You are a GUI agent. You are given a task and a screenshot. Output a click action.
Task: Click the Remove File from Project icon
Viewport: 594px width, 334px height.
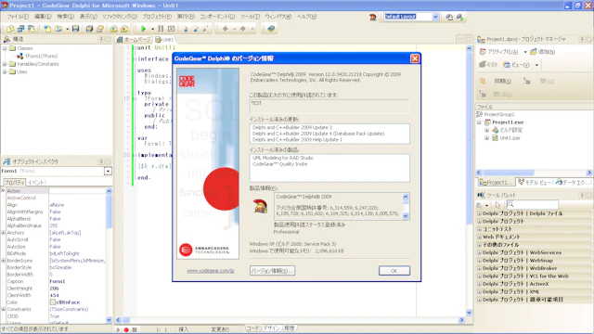point(124,29)
